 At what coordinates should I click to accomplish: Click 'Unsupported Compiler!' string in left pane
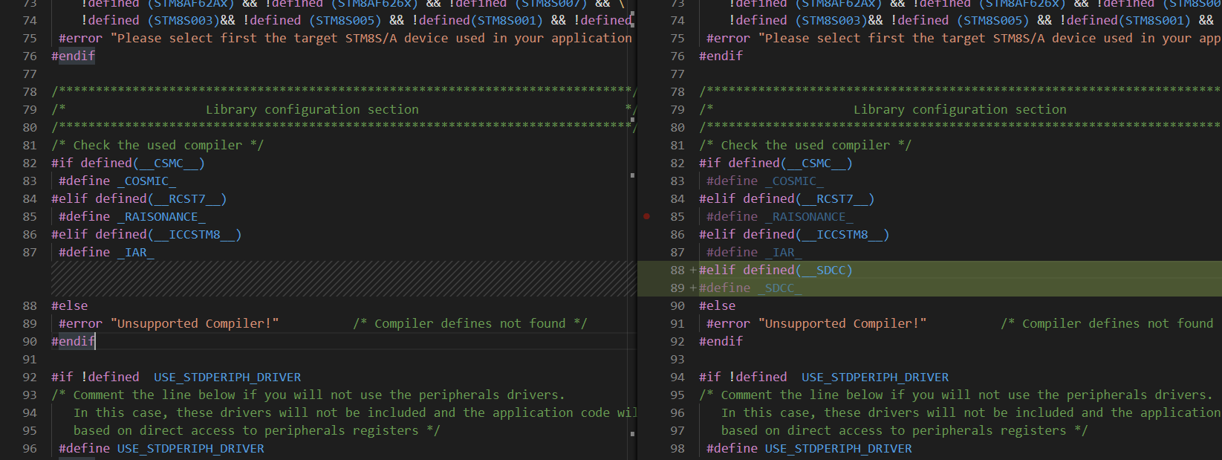tap(195, 323)
